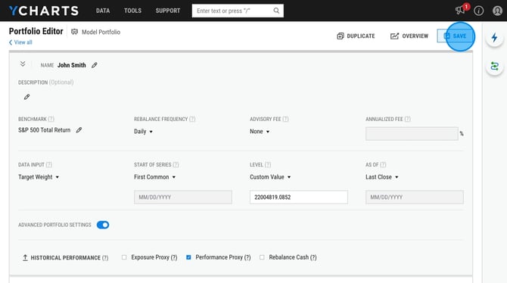
Task: Click the View all link
Action: pyautogui.click(x=20, y=42)
